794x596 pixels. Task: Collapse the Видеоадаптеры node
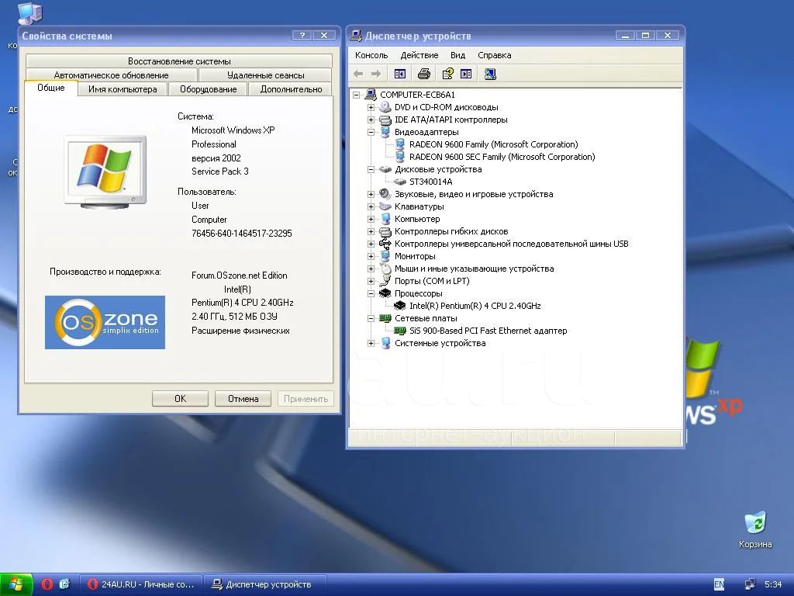tap(371, 132)
